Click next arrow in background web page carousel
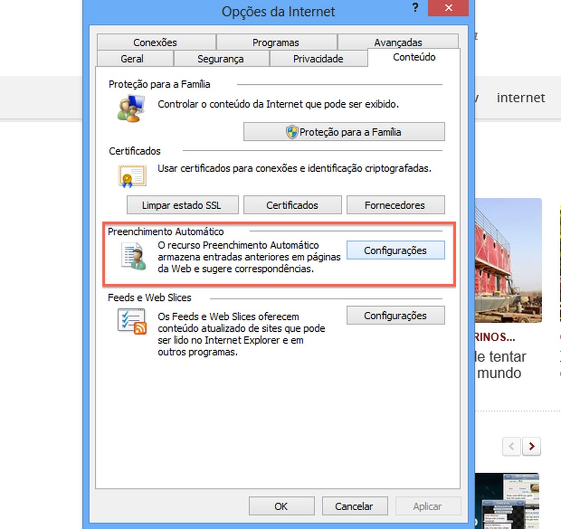Image resolution: width=561 pixels, height=529 pixels. click(531, 446)
